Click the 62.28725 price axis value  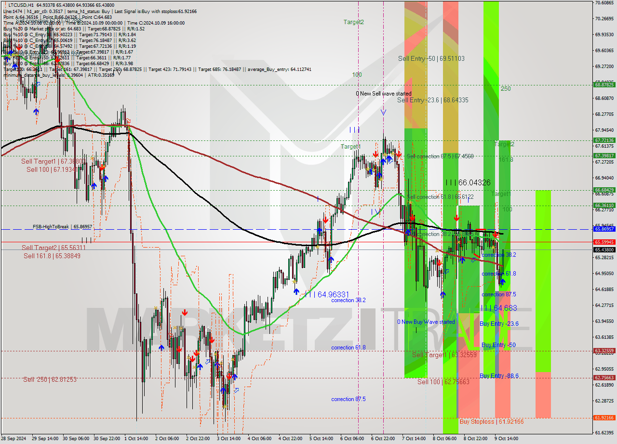pos(604,401)
